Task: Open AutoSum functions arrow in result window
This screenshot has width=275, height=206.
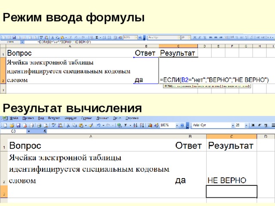Action: coord(130,125)
